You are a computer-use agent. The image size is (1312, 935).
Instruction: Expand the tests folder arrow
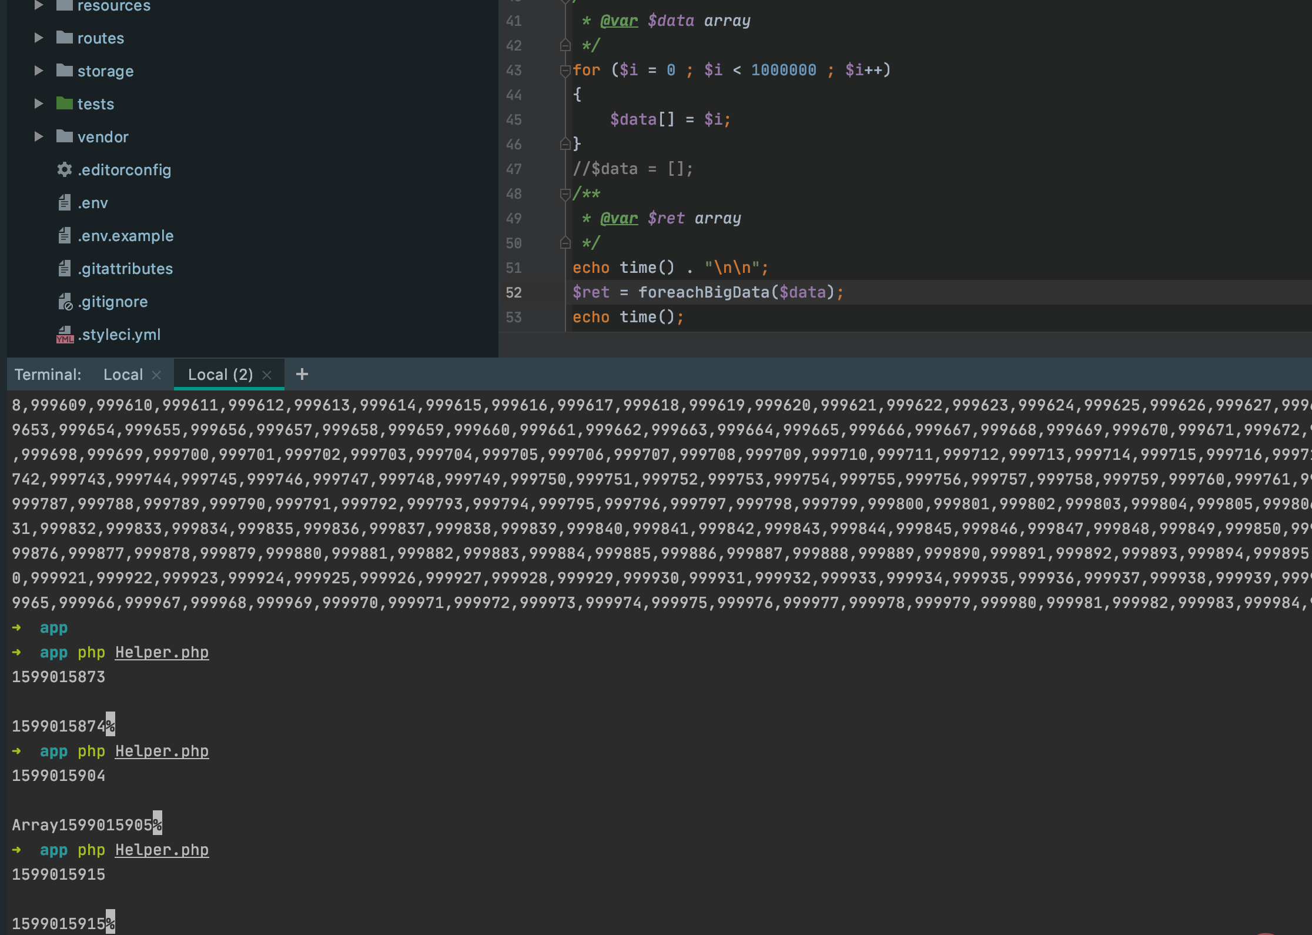tap(39, 104)
